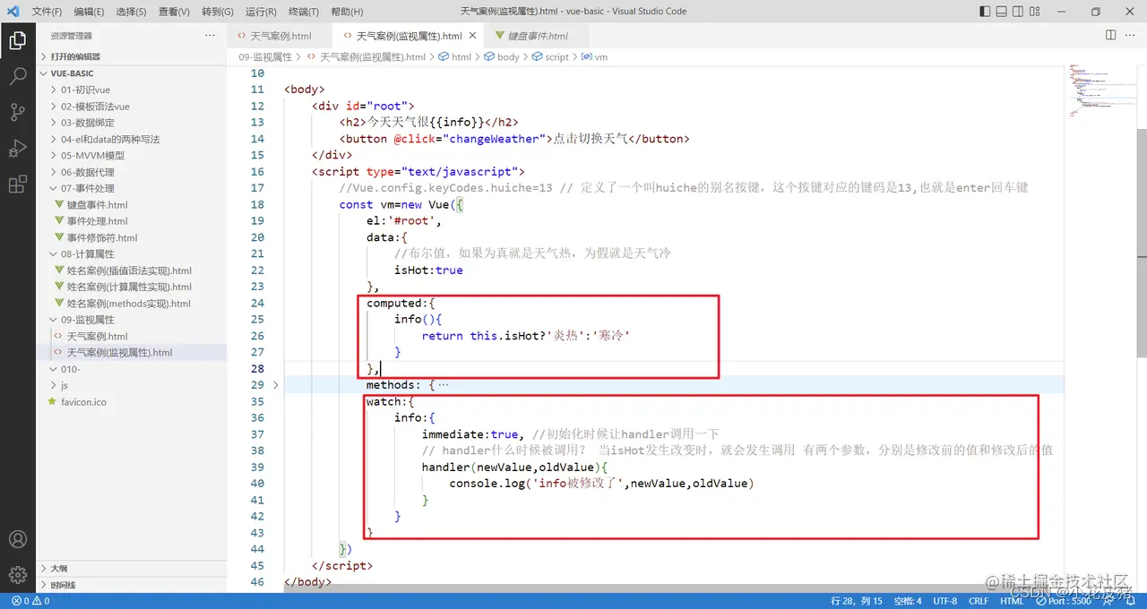Open 姓名案例(methods实现).html file
1147x609 pixels.
click(x=132, y=303)
